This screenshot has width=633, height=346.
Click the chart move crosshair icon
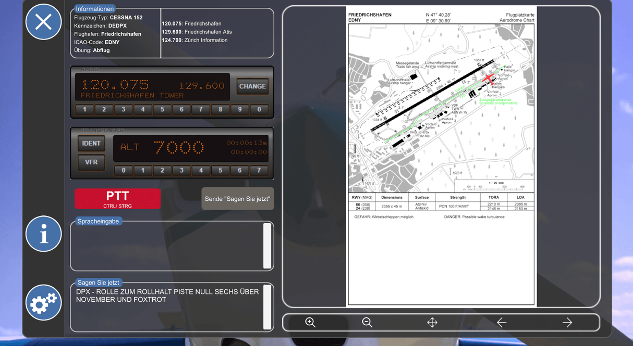[x=432, y=323]
